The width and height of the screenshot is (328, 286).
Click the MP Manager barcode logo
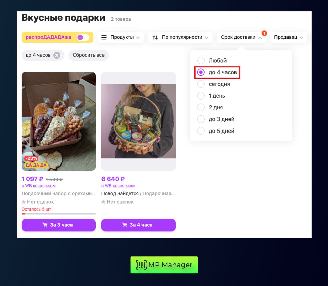coord(141,265)
